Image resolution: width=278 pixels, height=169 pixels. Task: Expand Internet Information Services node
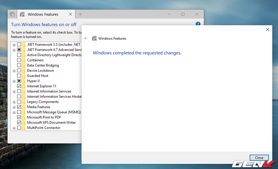pos(14,92)
